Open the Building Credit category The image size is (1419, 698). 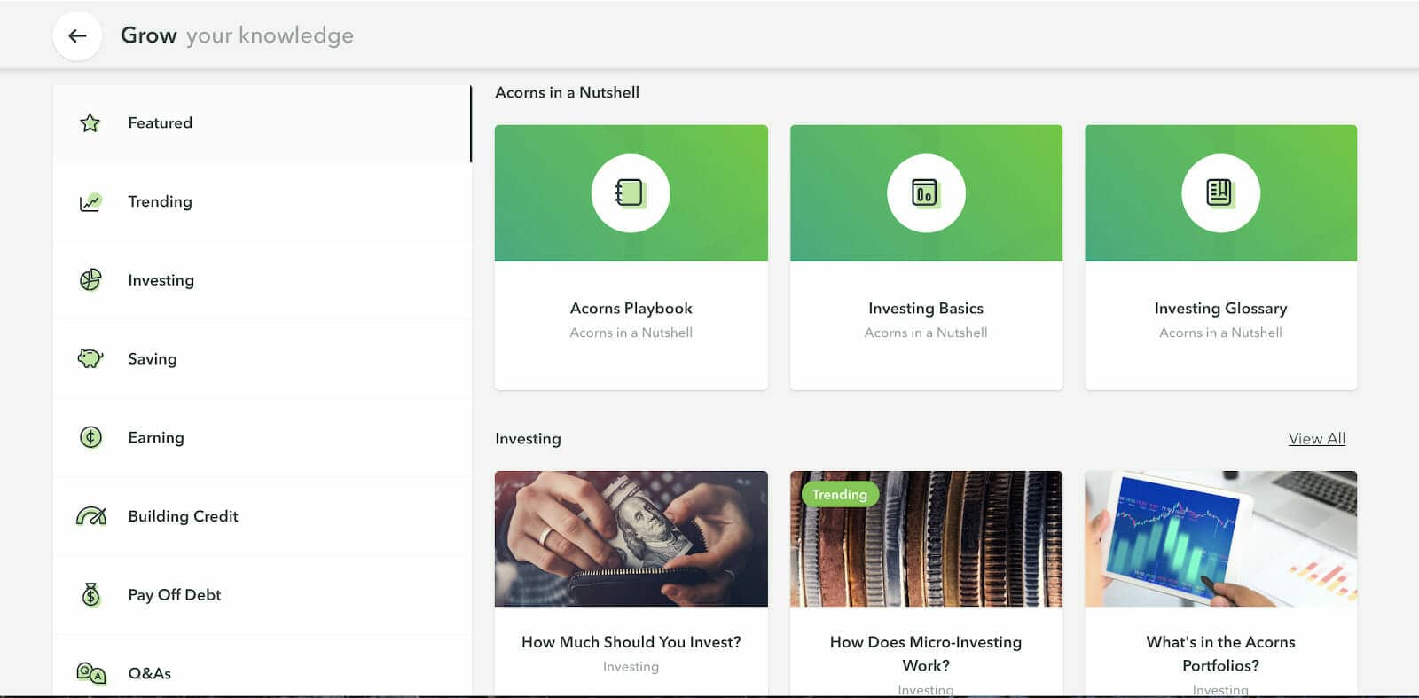262,516
